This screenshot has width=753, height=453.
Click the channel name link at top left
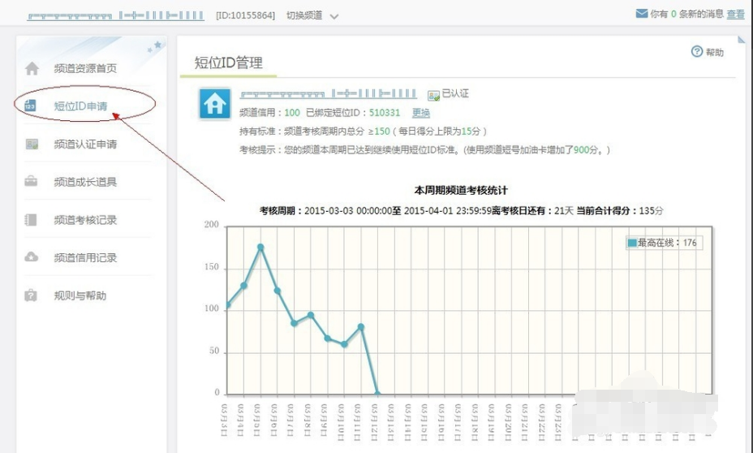[x=116, y=16]
